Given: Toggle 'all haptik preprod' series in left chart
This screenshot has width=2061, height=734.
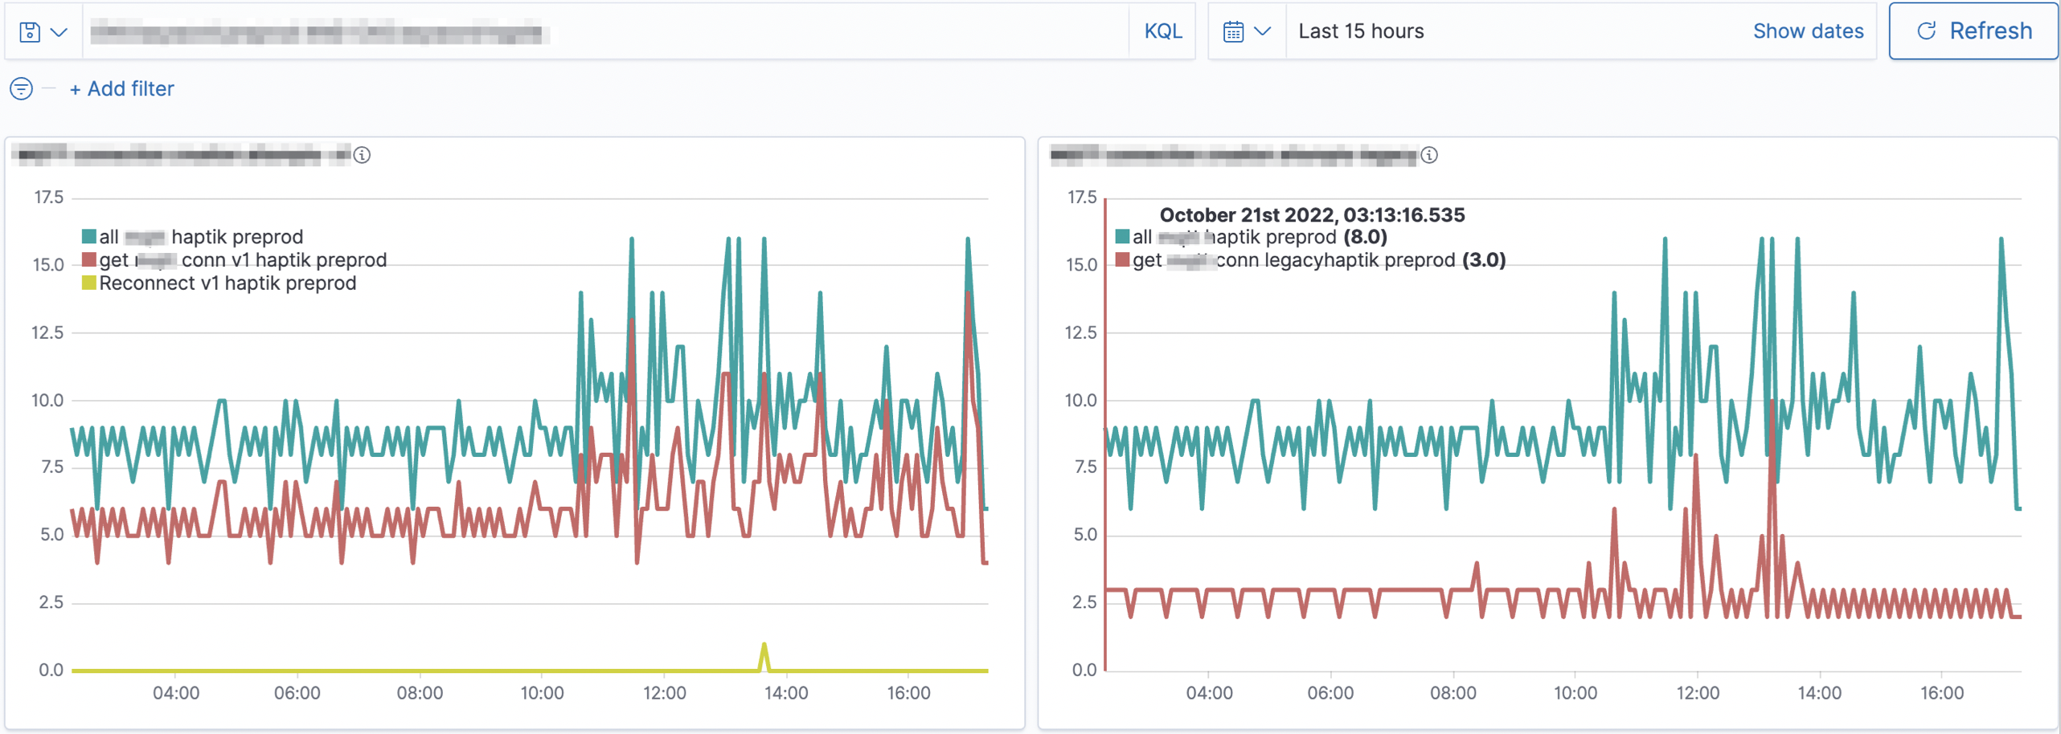Looking at the screenshot, I should (x=201, y=236).
